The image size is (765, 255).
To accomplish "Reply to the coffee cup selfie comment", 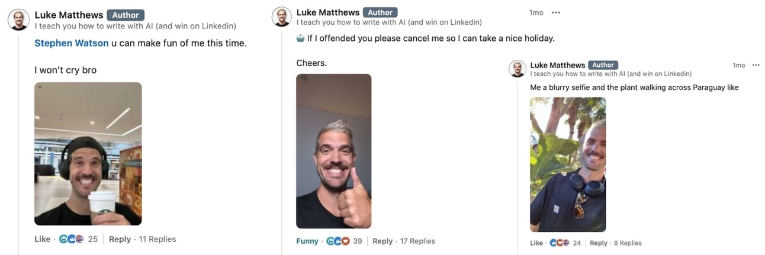I will pyautogui.click(x=120, y=239).
